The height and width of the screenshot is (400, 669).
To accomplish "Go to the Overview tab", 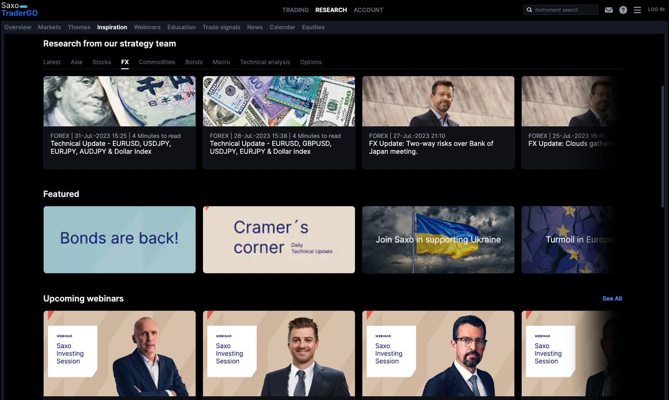I will tap(18, 27).
